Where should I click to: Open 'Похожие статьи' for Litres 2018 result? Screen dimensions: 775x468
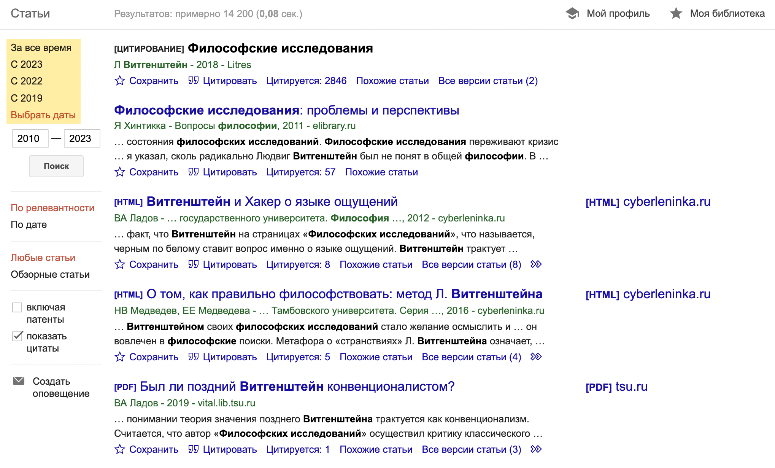[x=392, y=81]
